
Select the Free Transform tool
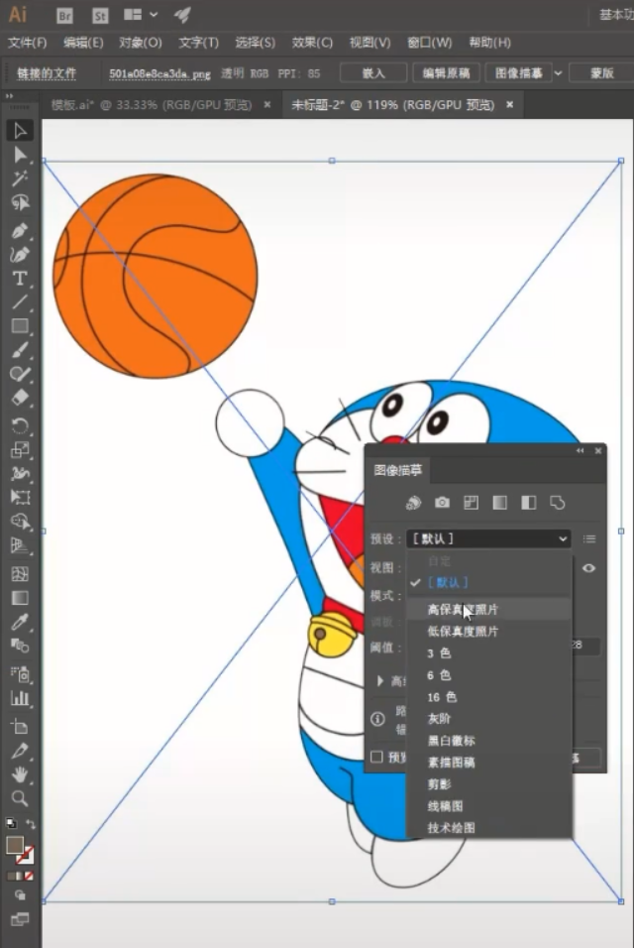[x=20, y=497]
